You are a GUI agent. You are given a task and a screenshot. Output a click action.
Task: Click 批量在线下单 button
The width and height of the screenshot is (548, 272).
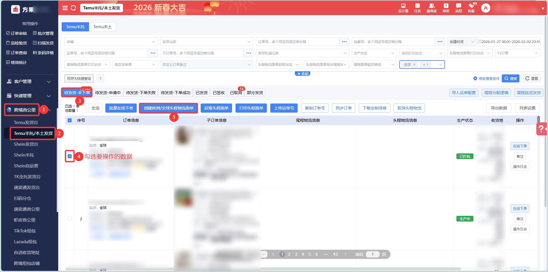121,108
